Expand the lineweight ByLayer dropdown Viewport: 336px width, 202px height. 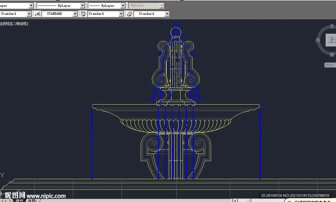123,6
